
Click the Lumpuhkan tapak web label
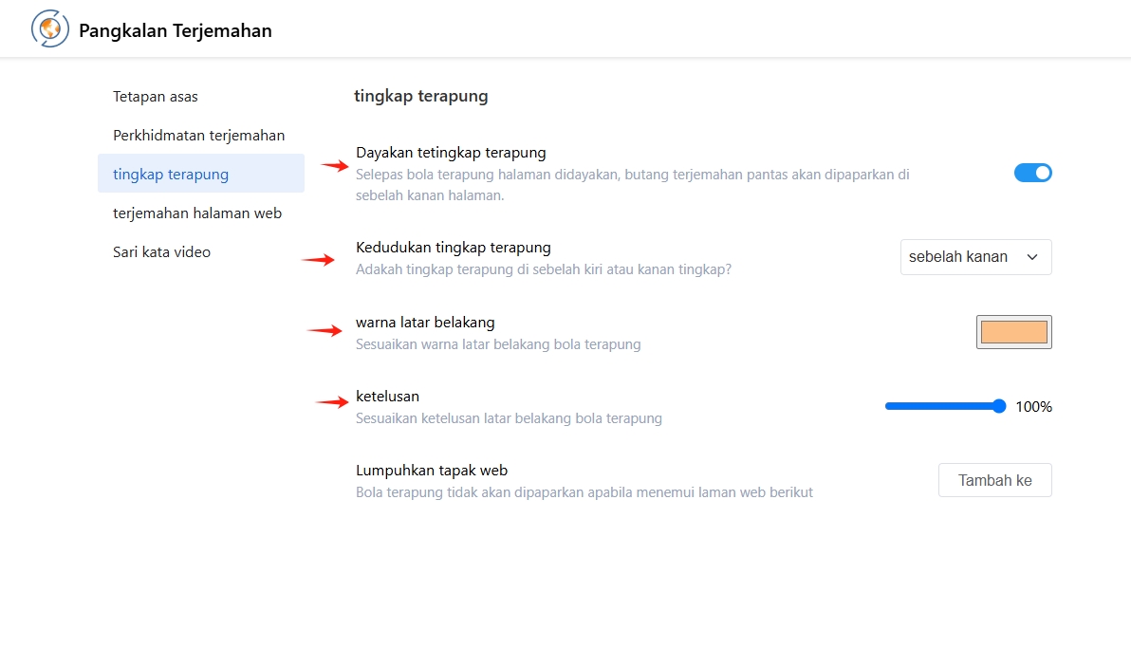pyautogui.click(x=432, y=470)
